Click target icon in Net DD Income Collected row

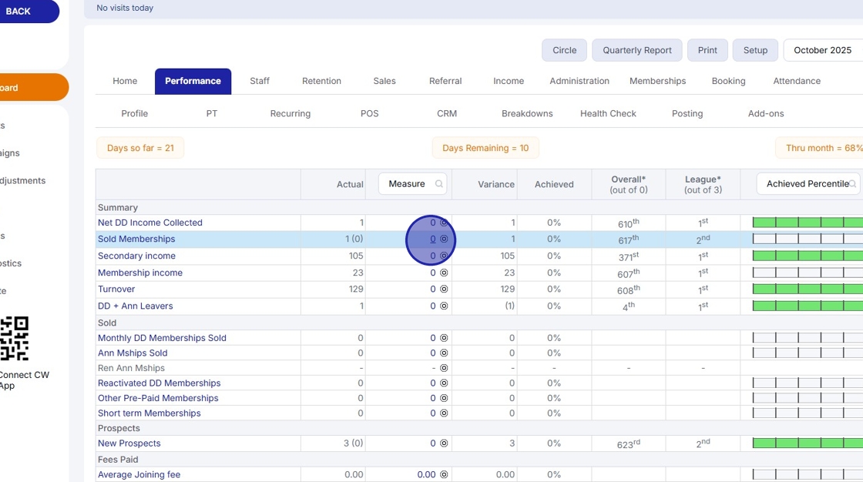[444, 223]
